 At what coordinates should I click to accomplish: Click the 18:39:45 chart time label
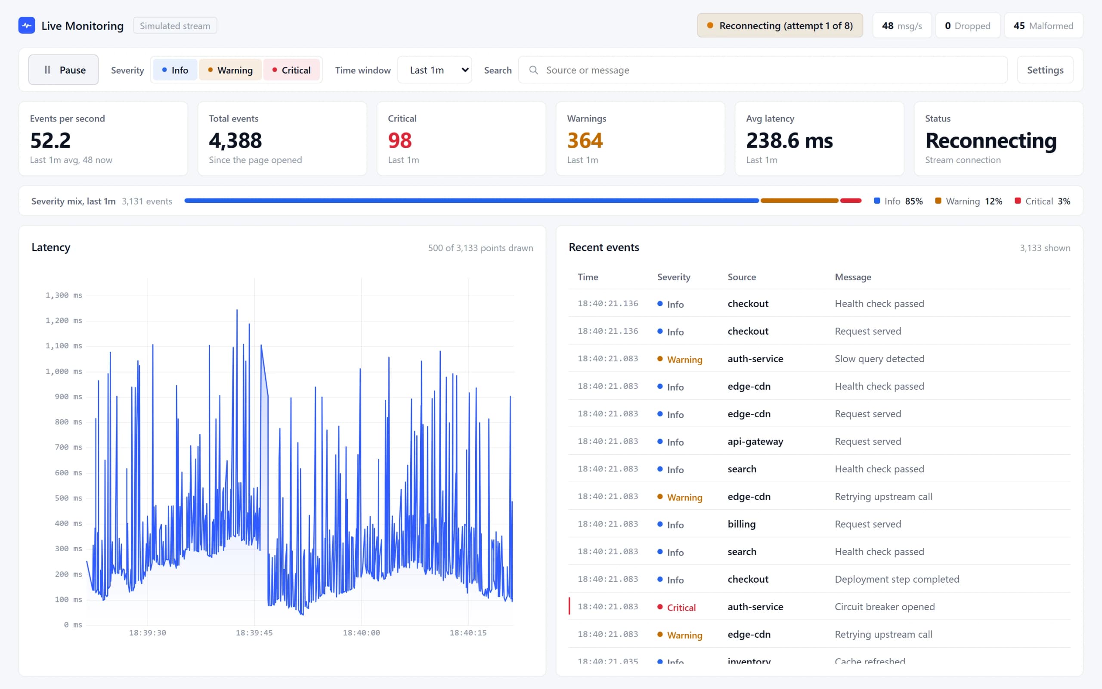click(x=254, y=633)
